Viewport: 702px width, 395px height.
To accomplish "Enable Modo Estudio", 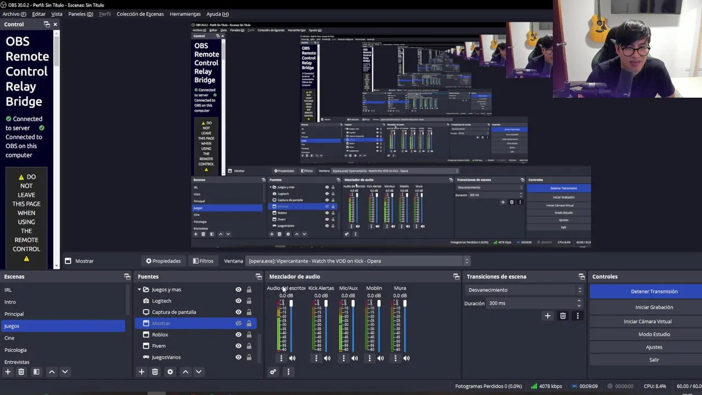I will tap(646, 334).
